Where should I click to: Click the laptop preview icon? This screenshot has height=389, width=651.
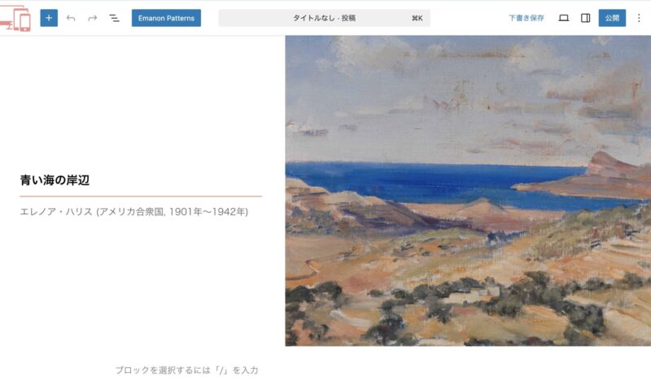(563, 18)
